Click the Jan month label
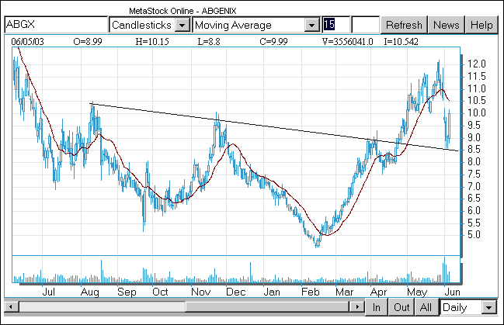 272,292
